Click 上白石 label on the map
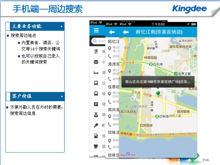Viewport: 220px width, 165px height. click(166, 51)
